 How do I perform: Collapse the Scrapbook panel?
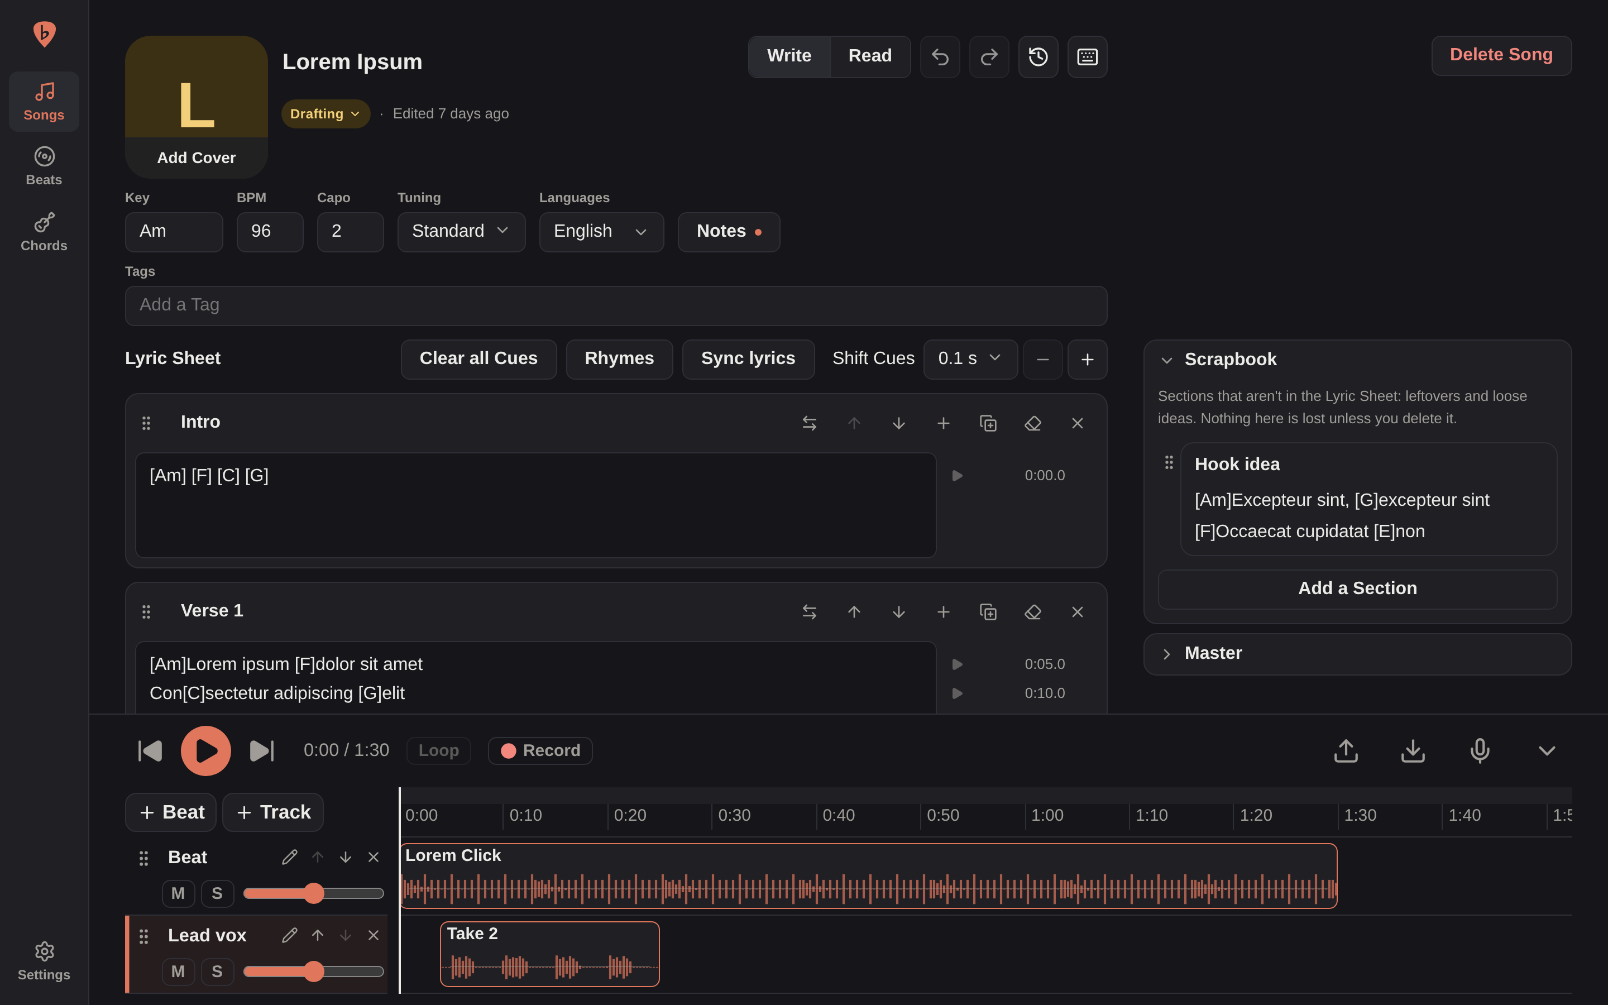point(1167,360)
